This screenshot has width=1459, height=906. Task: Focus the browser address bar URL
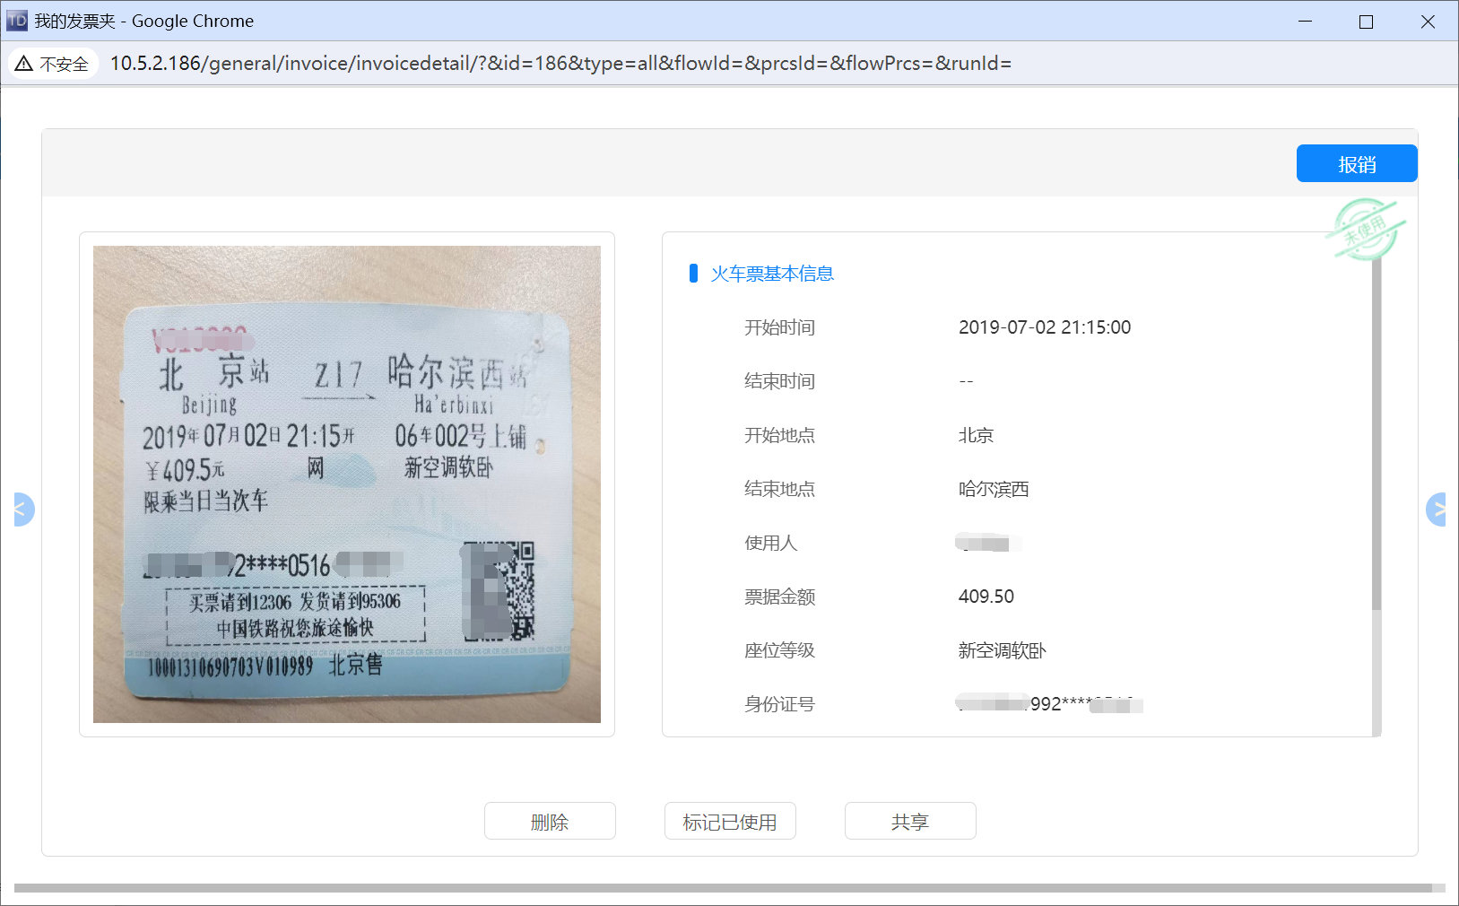point(560,64)
